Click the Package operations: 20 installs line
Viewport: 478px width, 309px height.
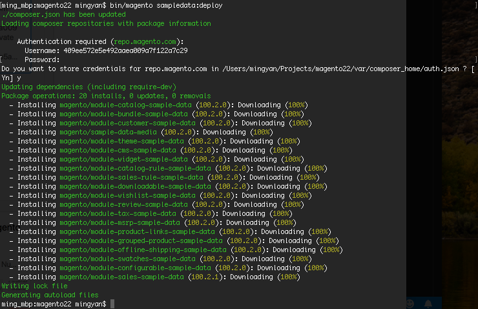(x=106, y=96)
